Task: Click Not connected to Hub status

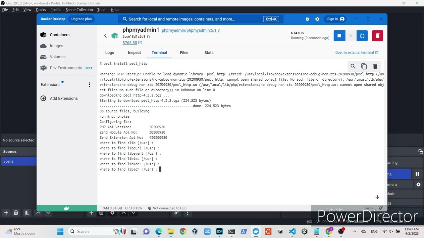Action: (167, 208)
